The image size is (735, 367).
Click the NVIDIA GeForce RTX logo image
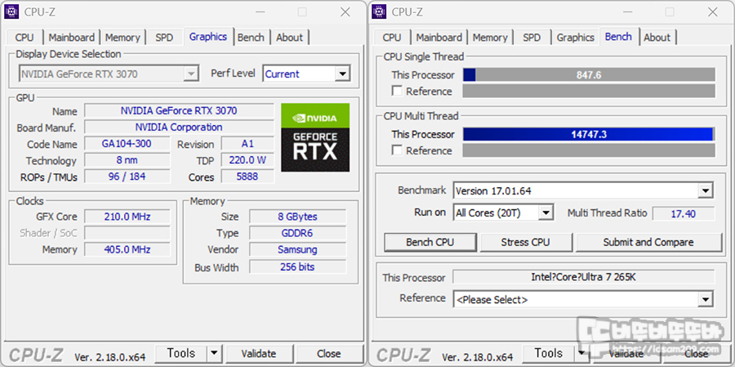[315, 137]
